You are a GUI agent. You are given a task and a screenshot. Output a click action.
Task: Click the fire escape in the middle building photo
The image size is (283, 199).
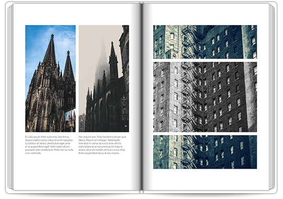(188, 97)
